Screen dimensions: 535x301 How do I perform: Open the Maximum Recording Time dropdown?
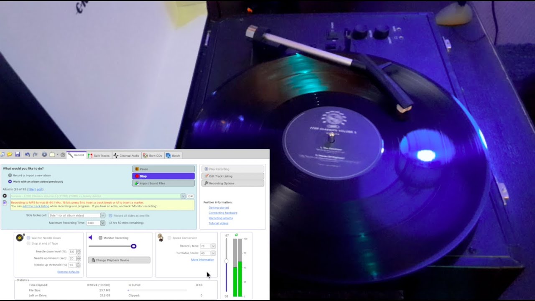[x=103, y=223]
